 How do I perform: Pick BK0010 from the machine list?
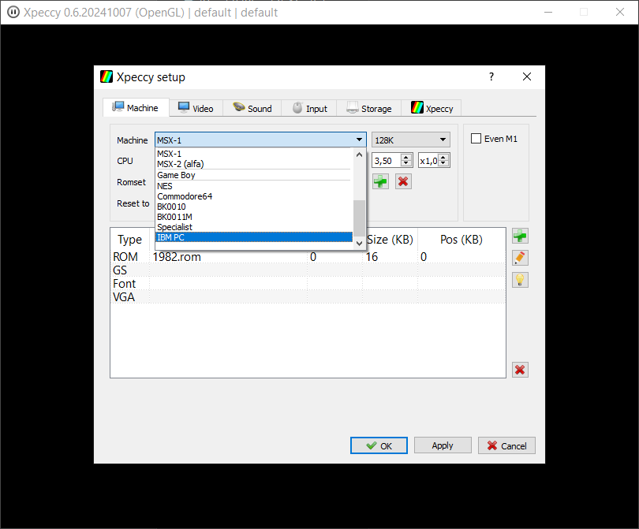(x=253, y=207)
